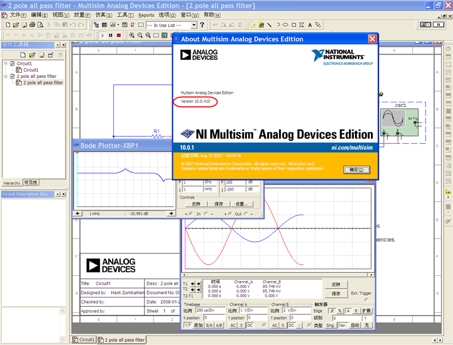The image size is (453, 345).
Task: Click the Zoom Out magnifier icon
Action: pyautogui.click(x=140, y=35)
